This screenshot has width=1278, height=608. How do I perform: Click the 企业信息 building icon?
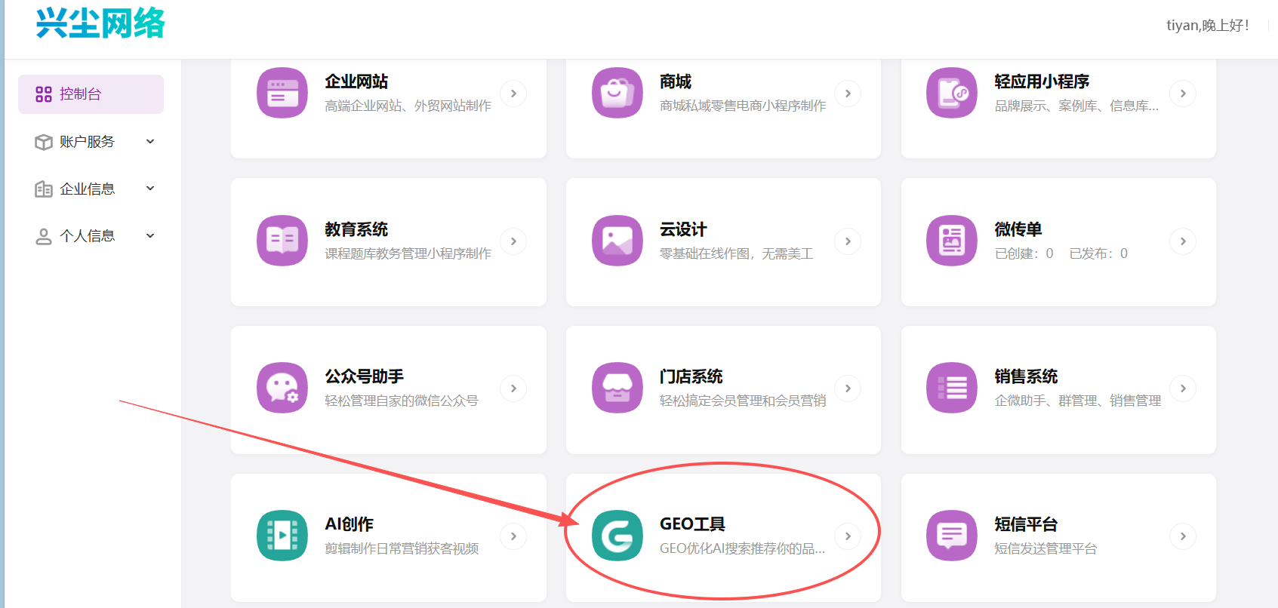point(44,189)
